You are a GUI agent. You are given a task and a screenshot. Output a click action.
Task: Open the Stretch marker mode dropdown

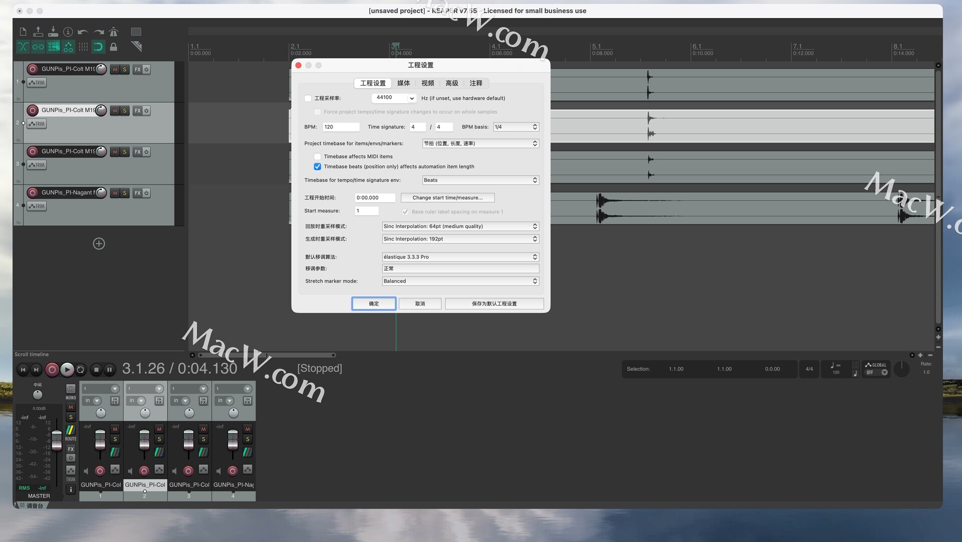tap(460, 281)
